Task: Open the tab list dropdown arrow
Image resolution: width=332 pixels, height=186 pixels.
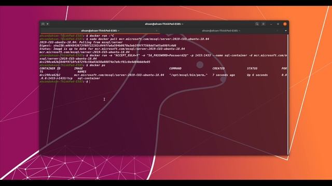Action: (x=286, y=31)
